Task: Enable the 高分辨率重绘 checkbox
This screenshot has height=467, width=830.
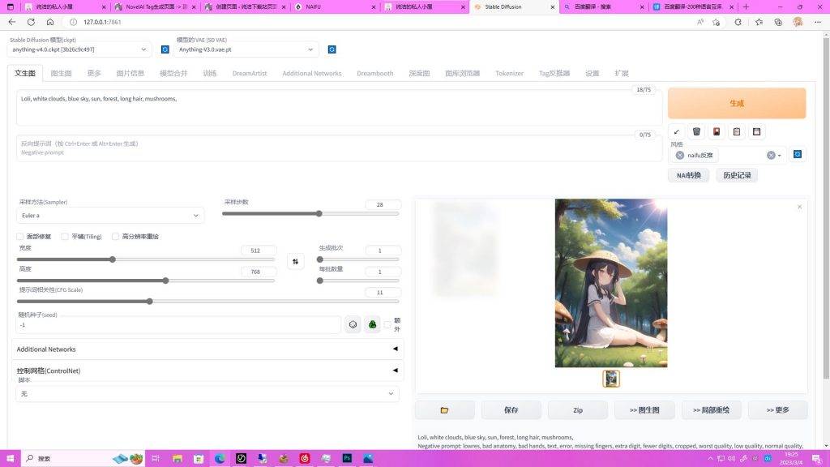Action: [115, 236]
